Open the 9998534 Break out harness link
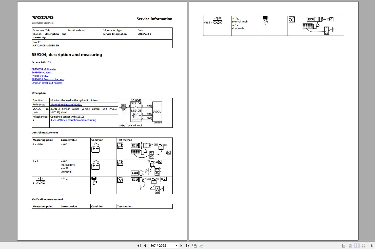Image resolution: width=375 pixels, height=249 pixels. tap(47, 83)
